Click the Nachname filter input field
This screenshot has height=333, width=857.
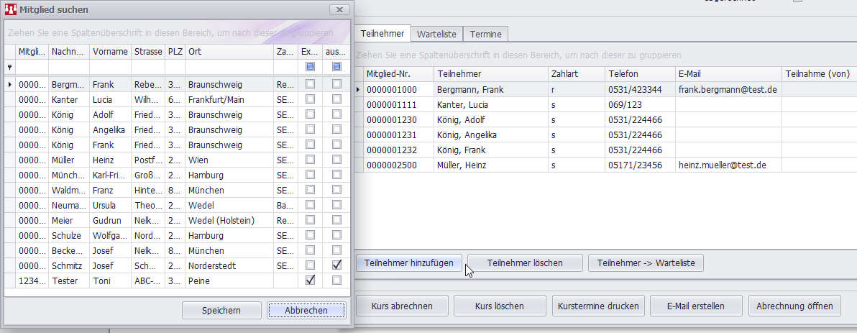click(x=68, y=67)
